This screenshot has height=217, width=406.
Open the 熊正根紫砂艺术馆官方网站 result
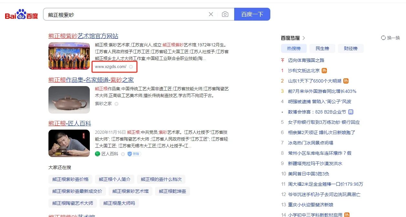[83, 36]
